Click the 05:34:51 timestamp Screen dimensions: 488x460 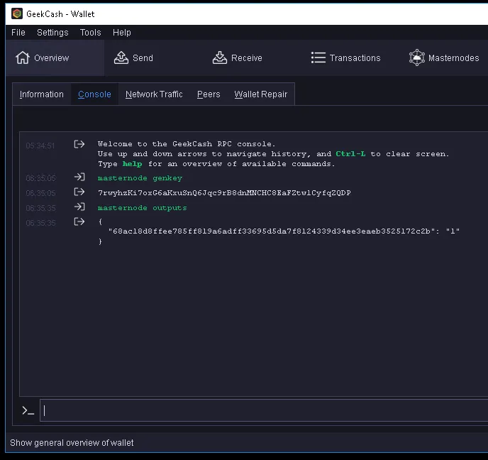[40, 146]
